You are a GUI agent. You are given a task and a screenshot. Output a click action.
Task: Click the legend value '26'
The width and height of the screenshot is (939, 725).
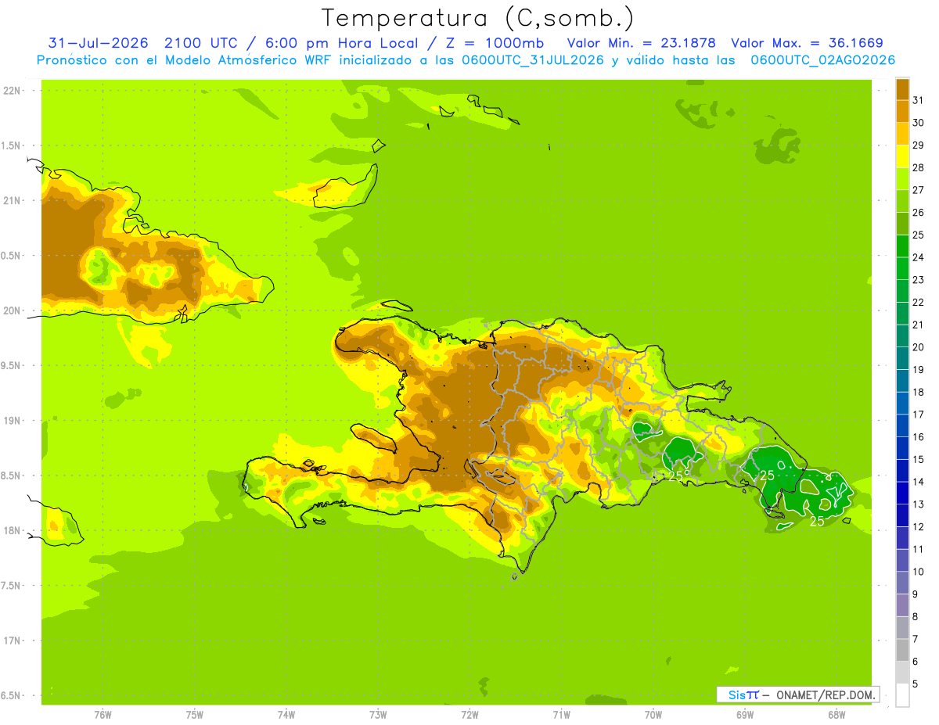(x=919, y=213)
